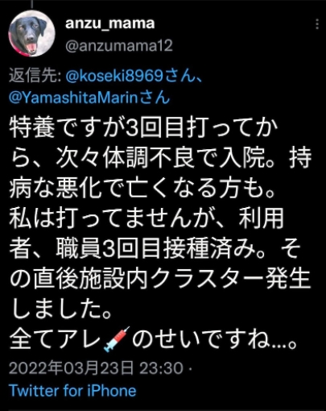Image resolution: width=326 pixels, height=411 pixels.
Task: Open the 2022年03月23日 23:30 timestamp
Action: click(x=96, y=367)
